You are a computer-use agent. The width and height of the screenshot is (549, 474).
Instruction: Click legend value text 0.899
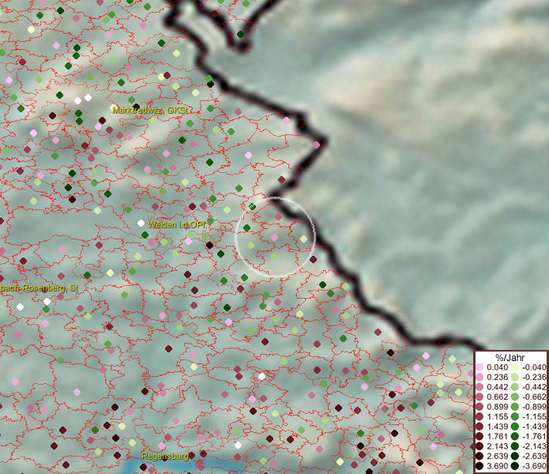point(497,407)
